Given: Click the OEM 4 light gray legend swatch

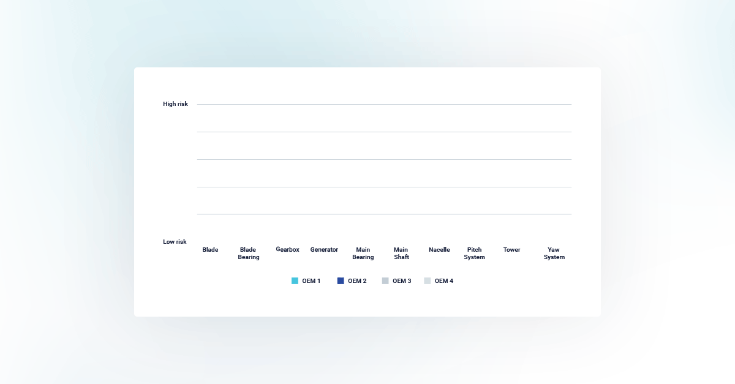Looking at the screenshot, I should (428, 281).
